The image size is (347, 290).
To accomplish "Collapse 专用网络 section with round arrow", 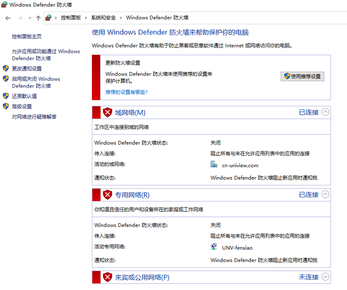I will click(x=325, y=194).
